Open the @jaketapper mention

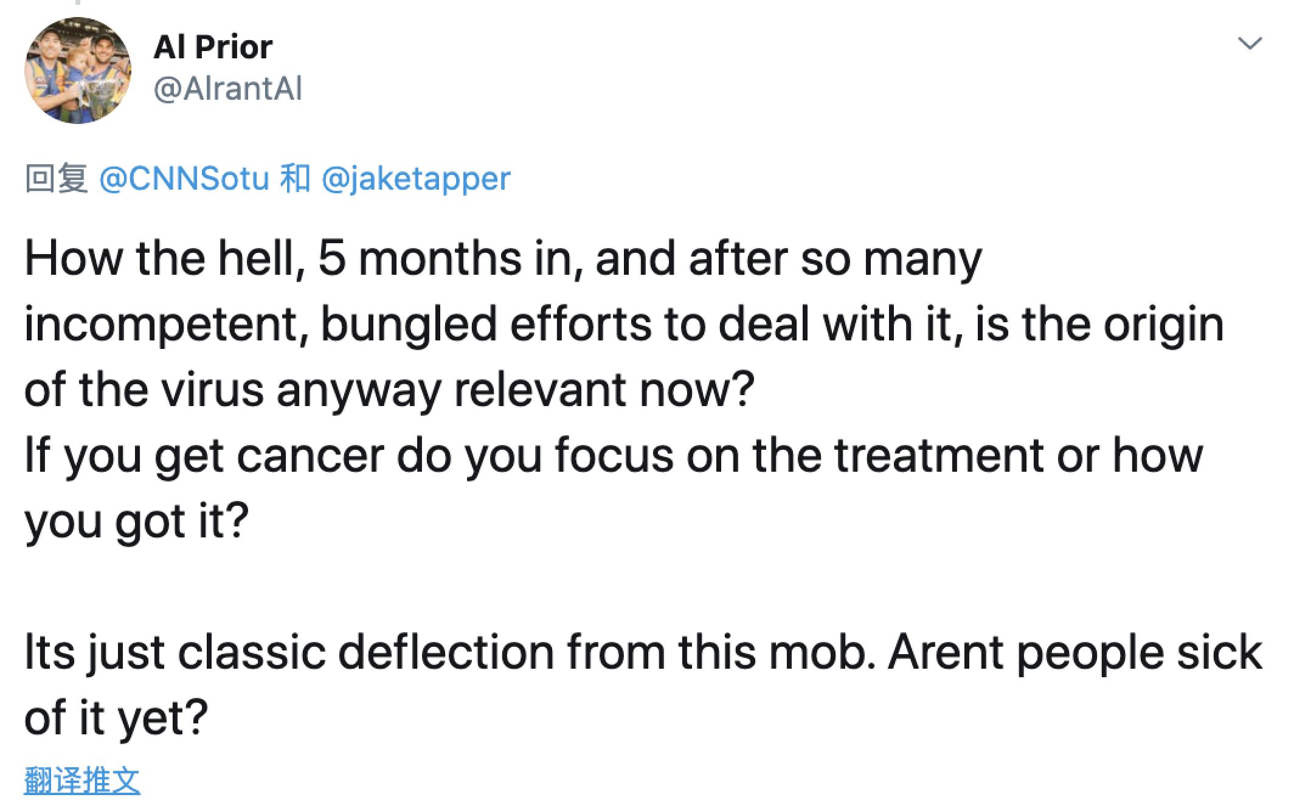point(415,179)
